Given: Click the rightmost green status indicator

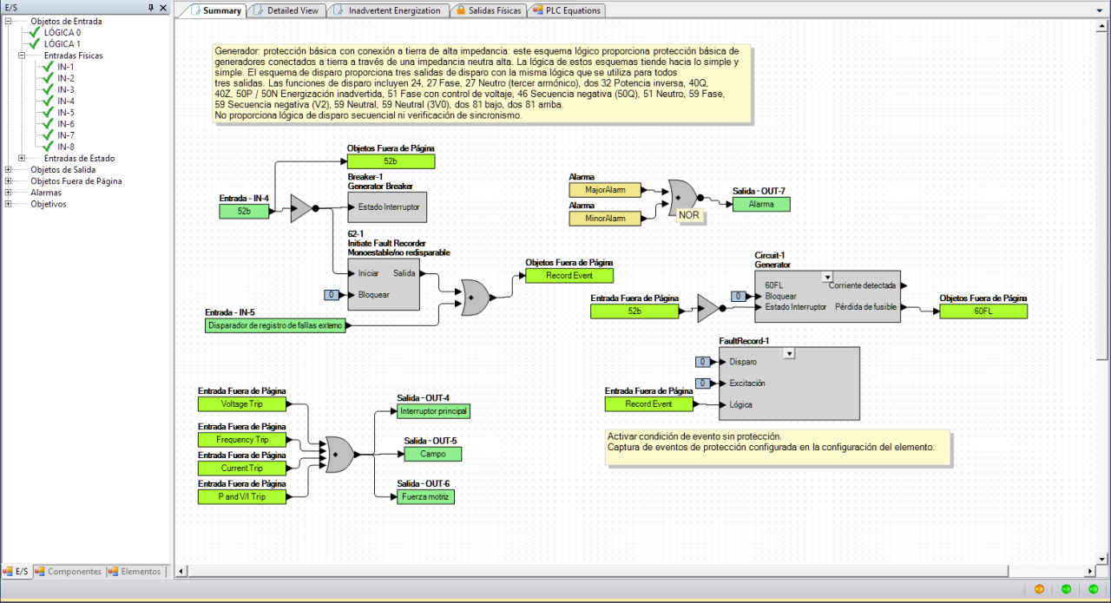Looking at the screenshot, I should pyautogui.click(x=1093, y=589).
